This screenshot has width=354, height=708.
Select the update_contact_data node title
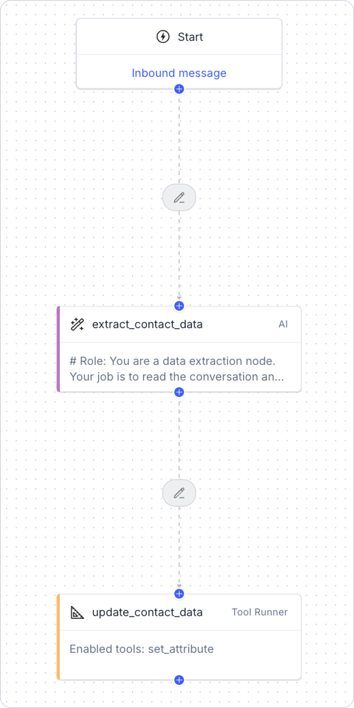pos(147,612)
